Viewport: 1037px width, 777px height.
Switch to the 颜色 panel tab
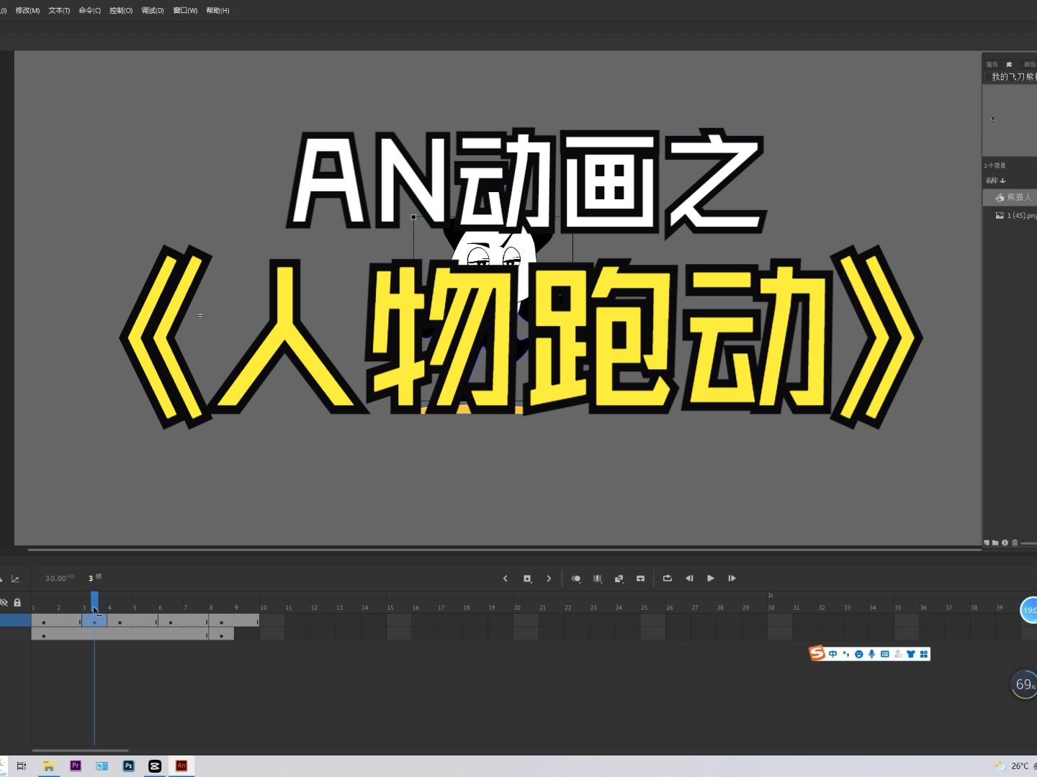(1029, 65)
